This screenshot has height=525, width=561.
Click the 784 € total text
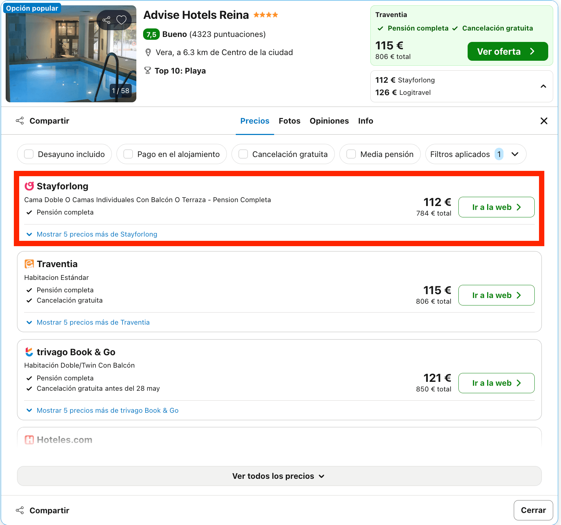(434, 213)
